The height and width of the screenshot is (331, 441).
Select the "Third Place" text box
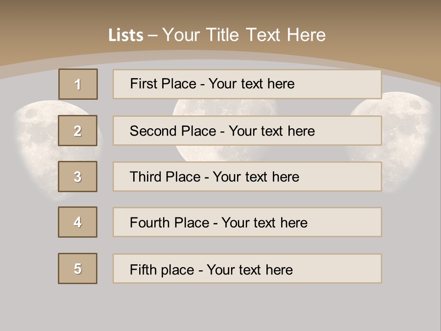[247, 177]
